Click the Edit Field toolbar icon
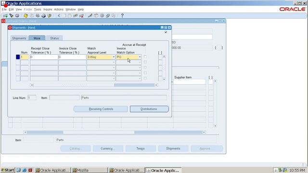The width and height of the screenshot is (308, 173). click(x=90, y=16)
